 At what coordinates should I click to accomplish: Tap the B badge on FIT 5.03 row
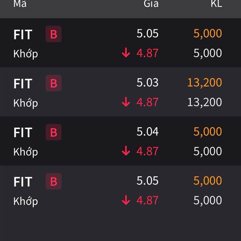click(53, 83)
